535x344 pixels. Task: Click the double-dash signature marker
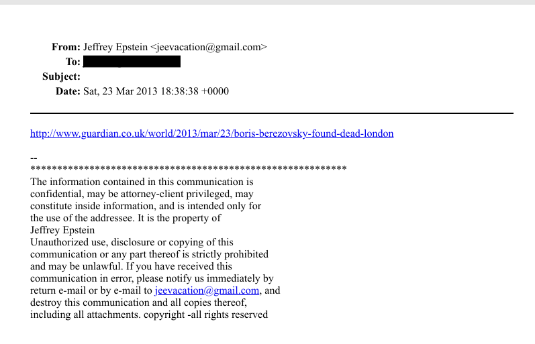(x=34, y=158)
